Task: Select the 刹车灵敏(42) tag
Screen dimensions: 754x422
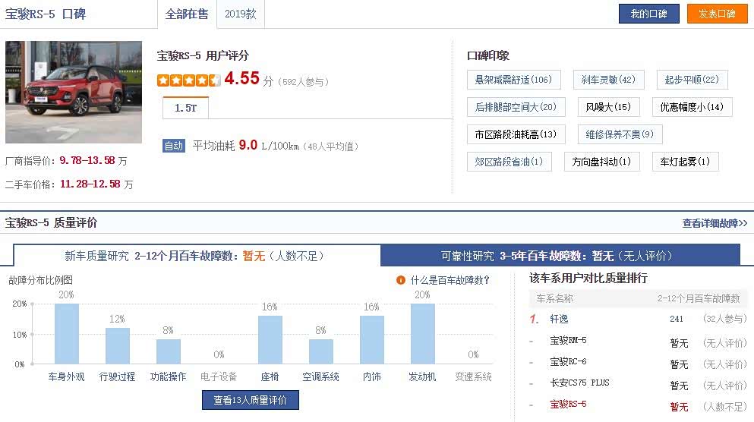Action: point(608,80)
